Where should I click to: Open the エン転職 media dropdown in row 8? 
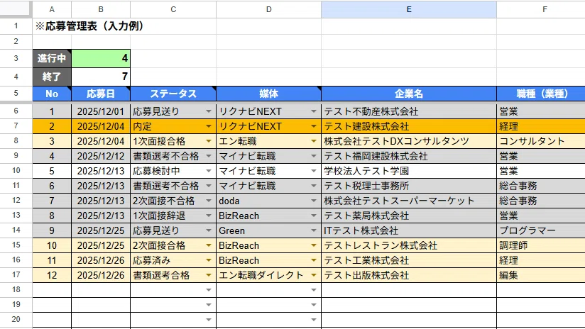pos(313,141)
